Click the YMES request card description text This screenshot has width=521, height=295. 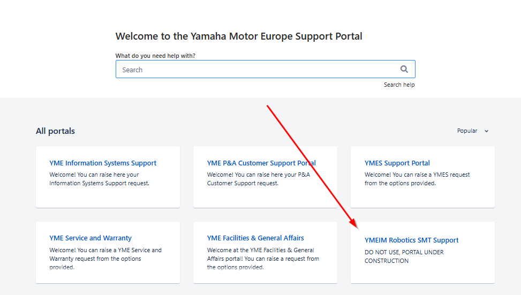coord(417,179)
